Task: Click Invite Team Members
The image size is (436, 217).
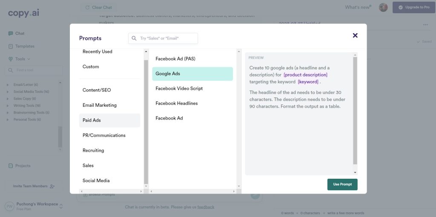Action: point(34,186)
